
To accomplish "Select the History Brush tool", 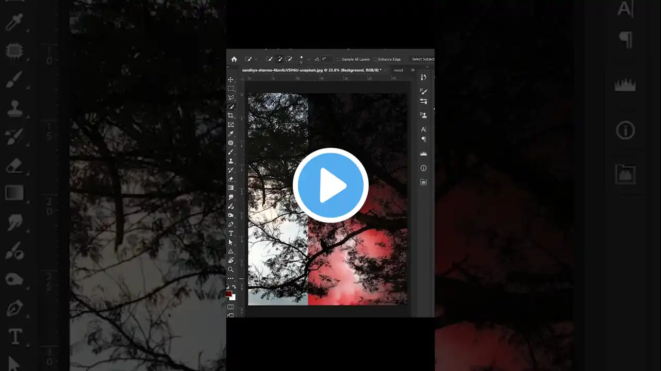I will pos(231,170).
